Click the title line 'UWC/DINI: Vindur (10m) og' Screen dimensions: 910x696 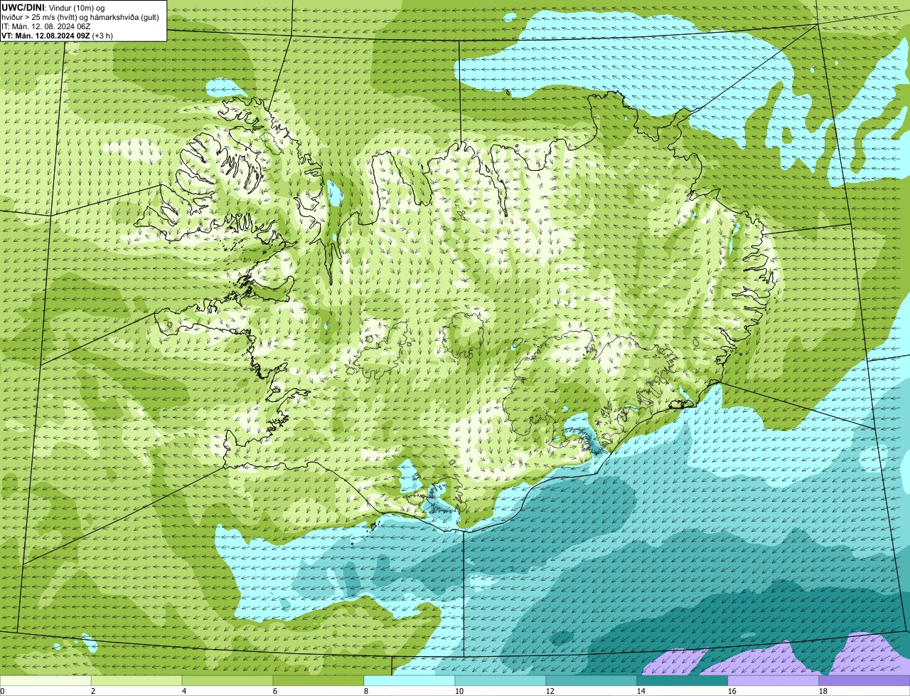pos(53,7)
